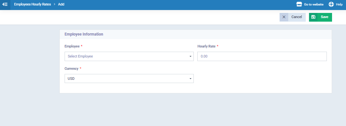Image resolution: width=346 pixels, height=126 pixels.
Task: Click the breadcrumb chevron separator
Action: [55, 4]
